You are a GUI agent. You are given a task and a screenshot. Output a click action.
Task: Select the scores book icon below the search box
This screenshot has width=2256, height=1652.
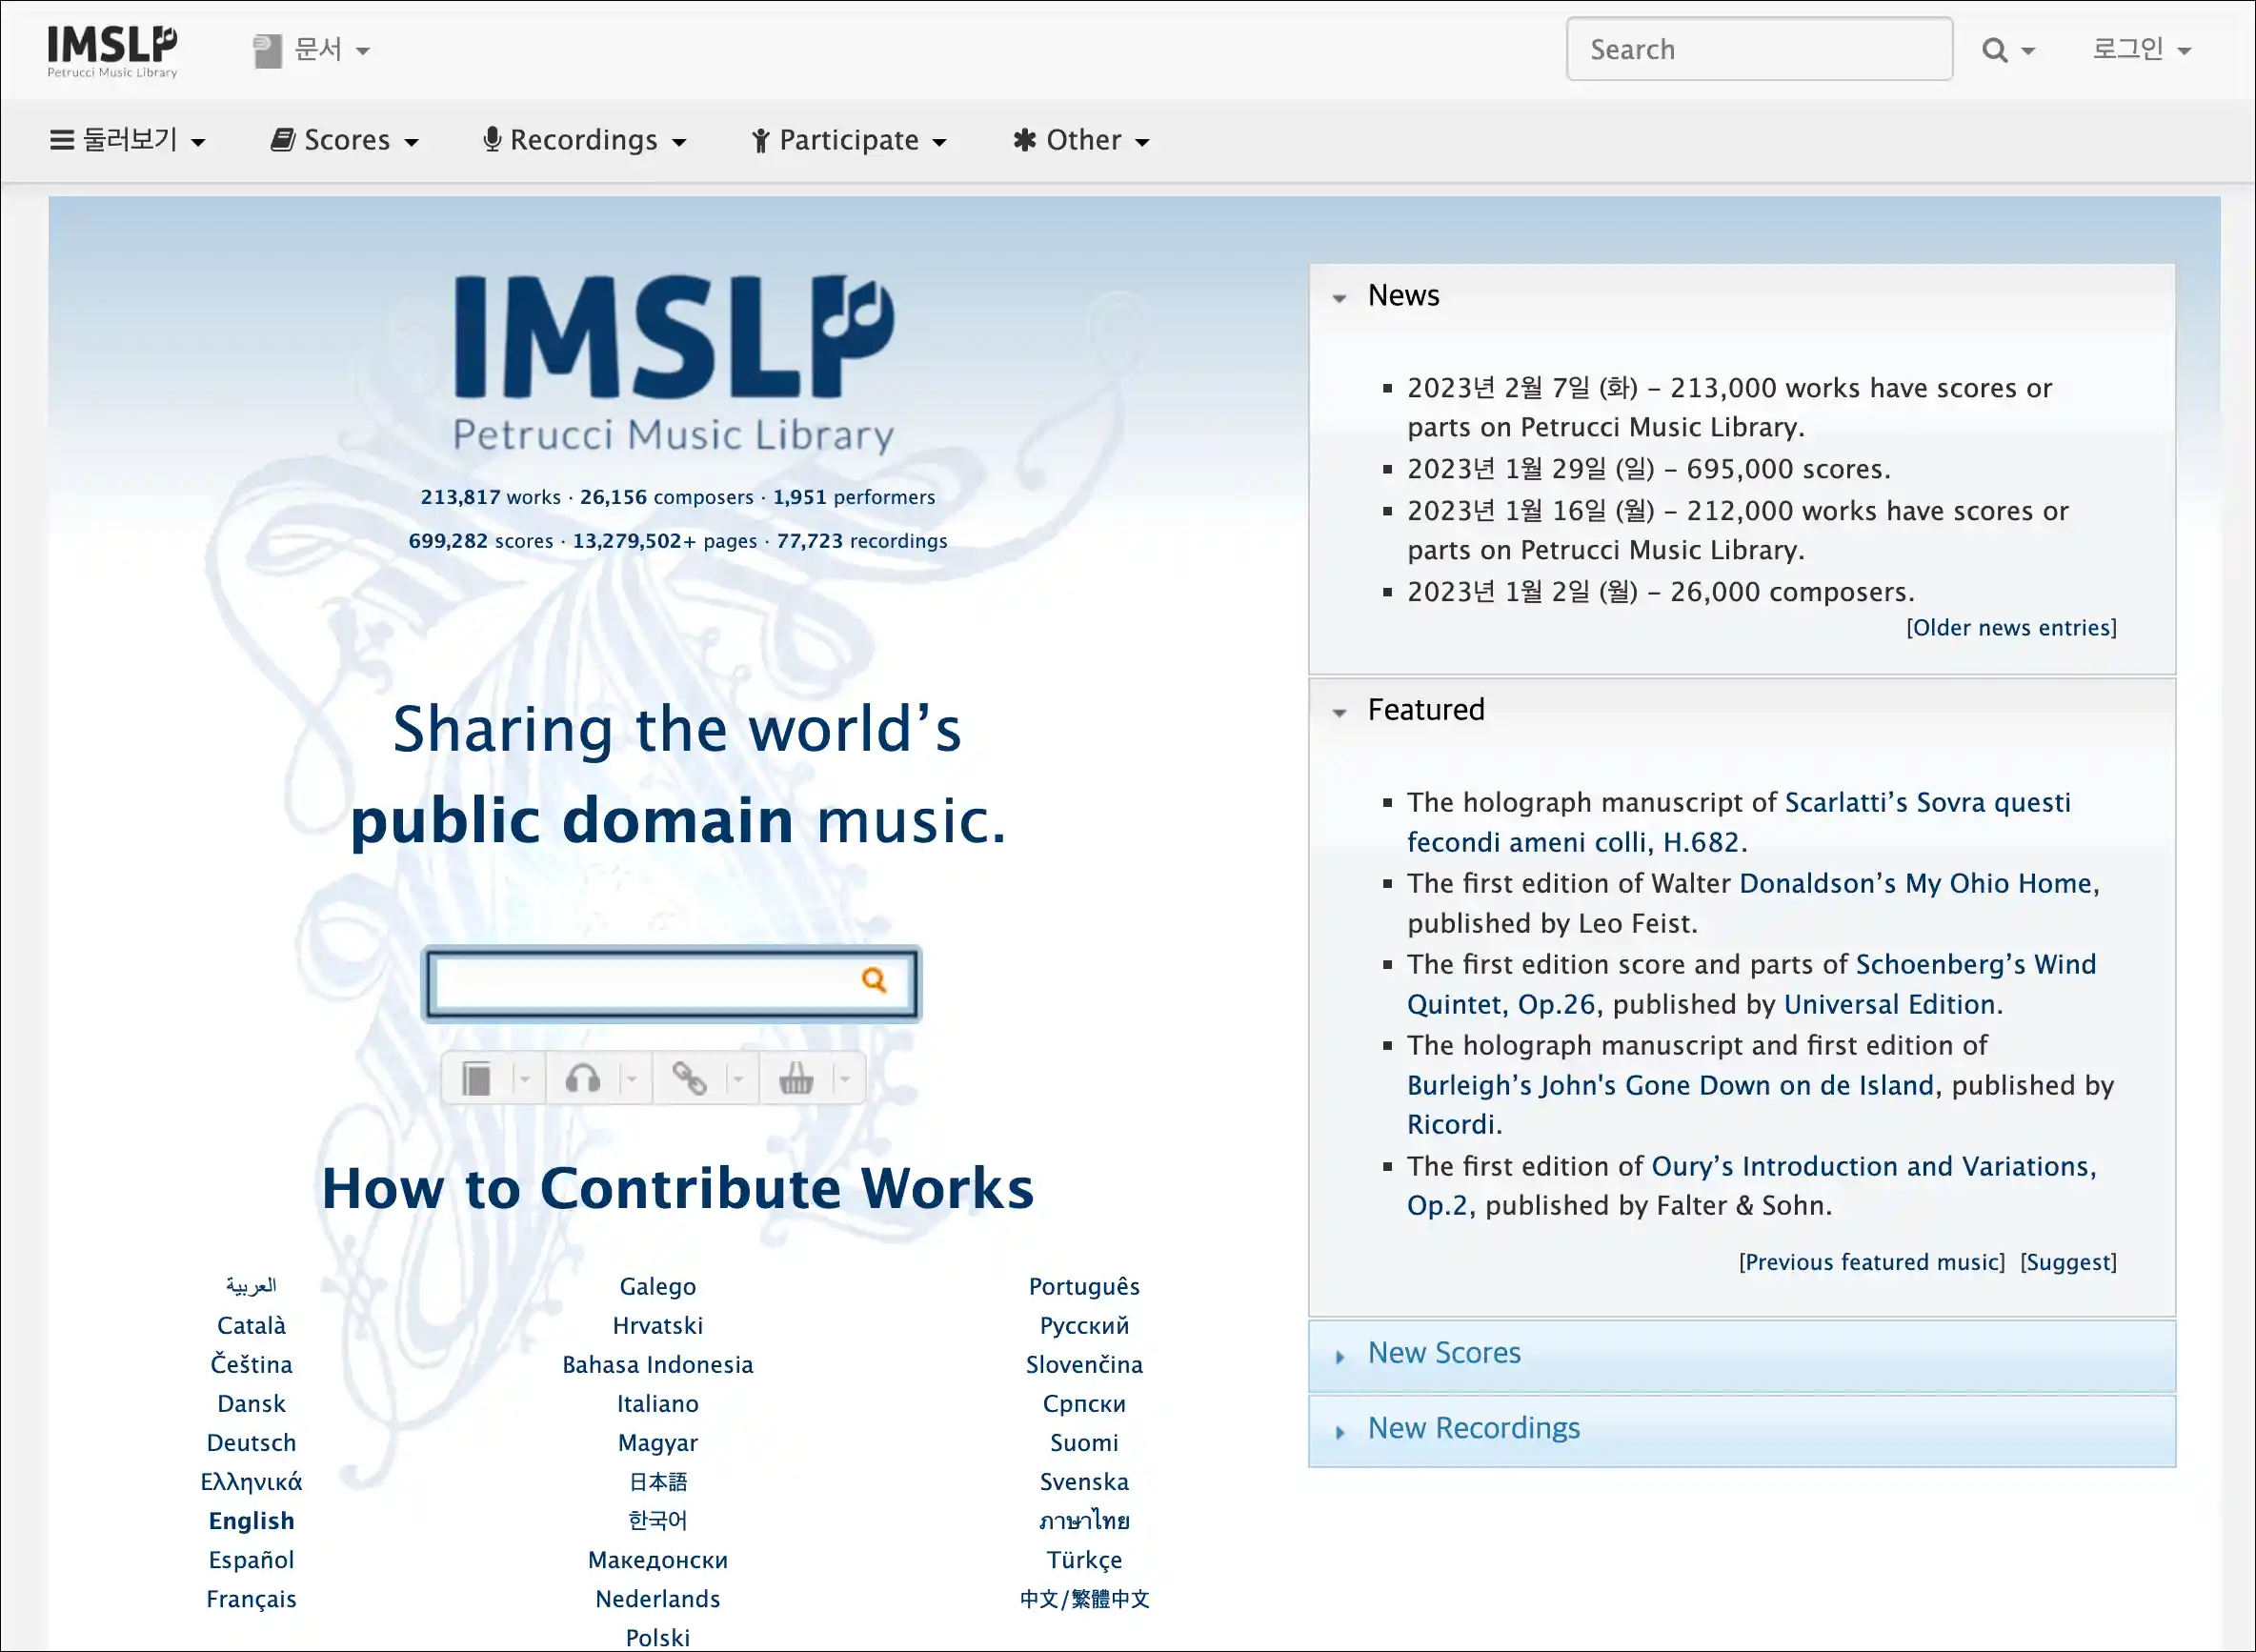[477, 1079]
